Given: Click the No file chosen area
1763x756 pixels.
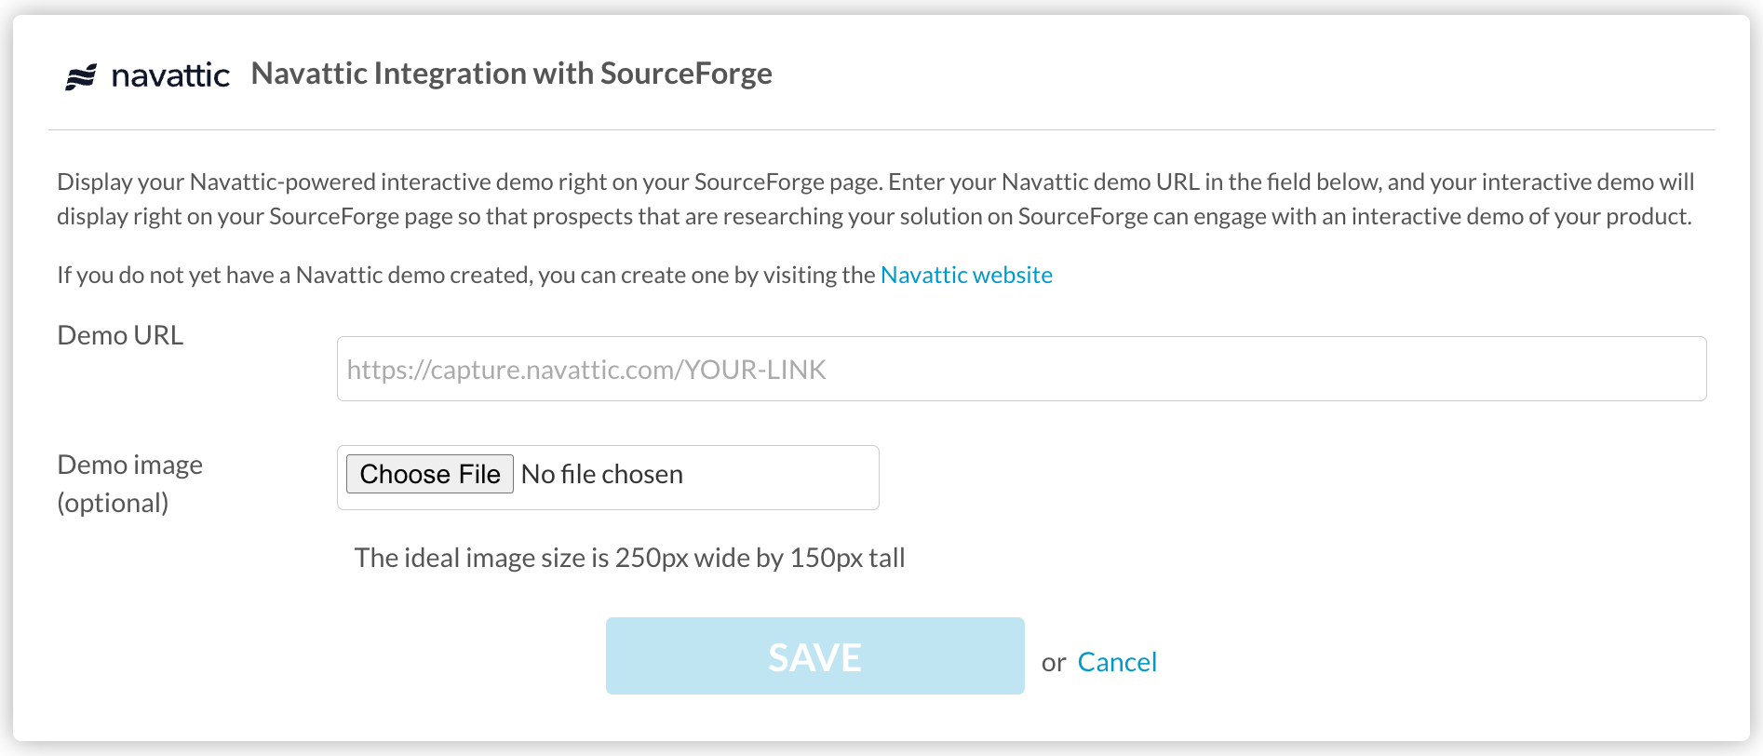Looking at the screenshot, I should [x=601, y=475].
